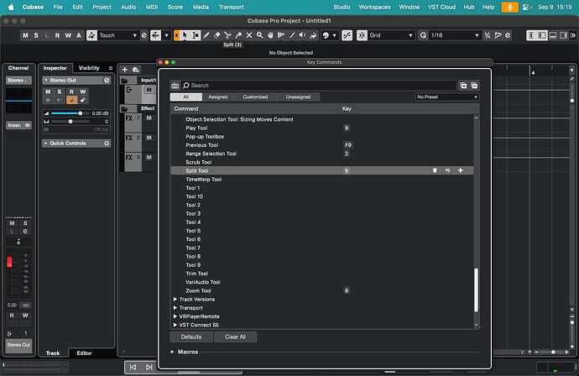Mute the FX 1 track
The image size is (579, 376).
pyautogui.click(x=149, y=117)
